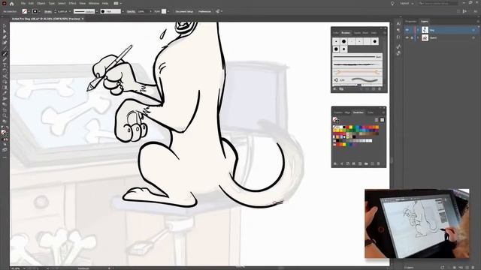This screenshot has height=270, width=481.
Task: Open the variable width profile dropdown
Action: pos(97,11)
